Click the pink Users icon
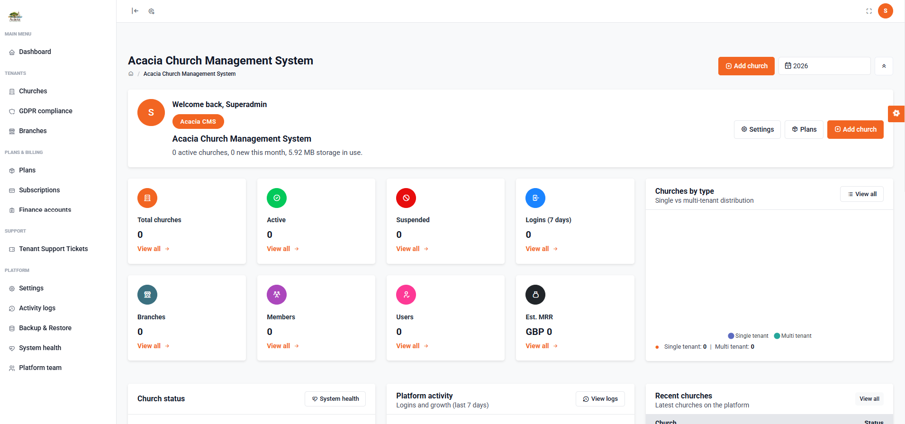Screen dimensions: 905x424 [x=406, y=295]
